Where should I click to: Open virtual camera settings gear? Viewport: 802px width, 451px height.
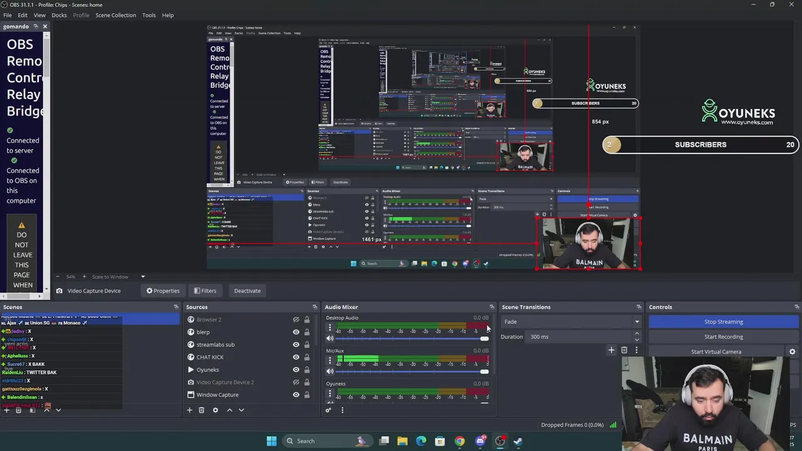792,352
